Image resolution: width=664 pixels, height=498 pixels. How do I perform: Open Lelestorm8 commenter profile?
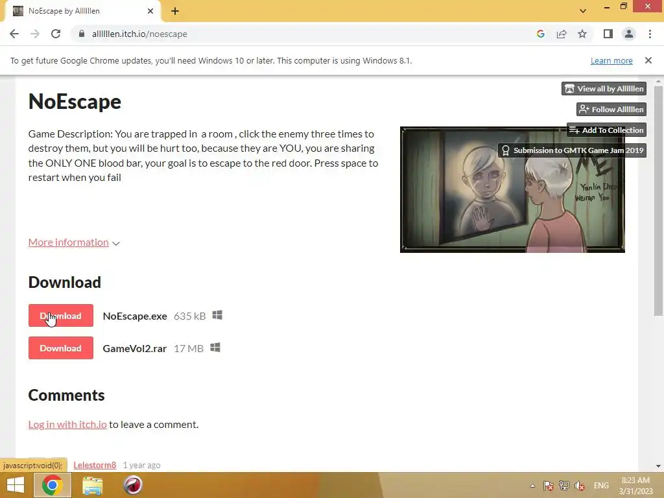tap(95, 465)
